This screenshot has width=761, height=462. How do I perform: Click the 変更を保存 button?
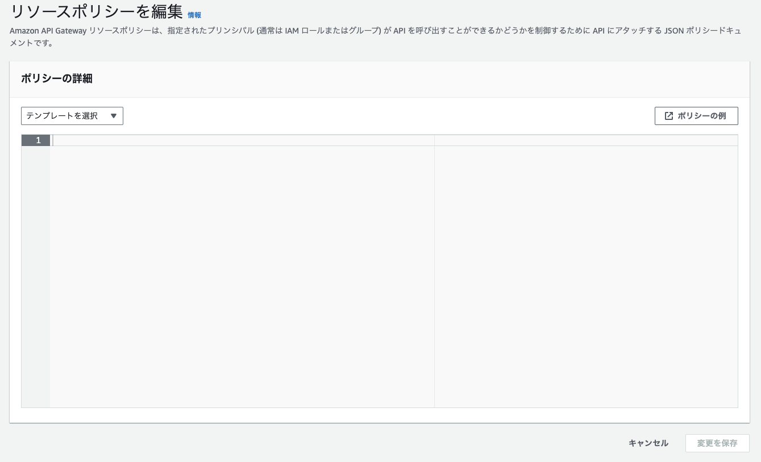(x=717, y=443)
